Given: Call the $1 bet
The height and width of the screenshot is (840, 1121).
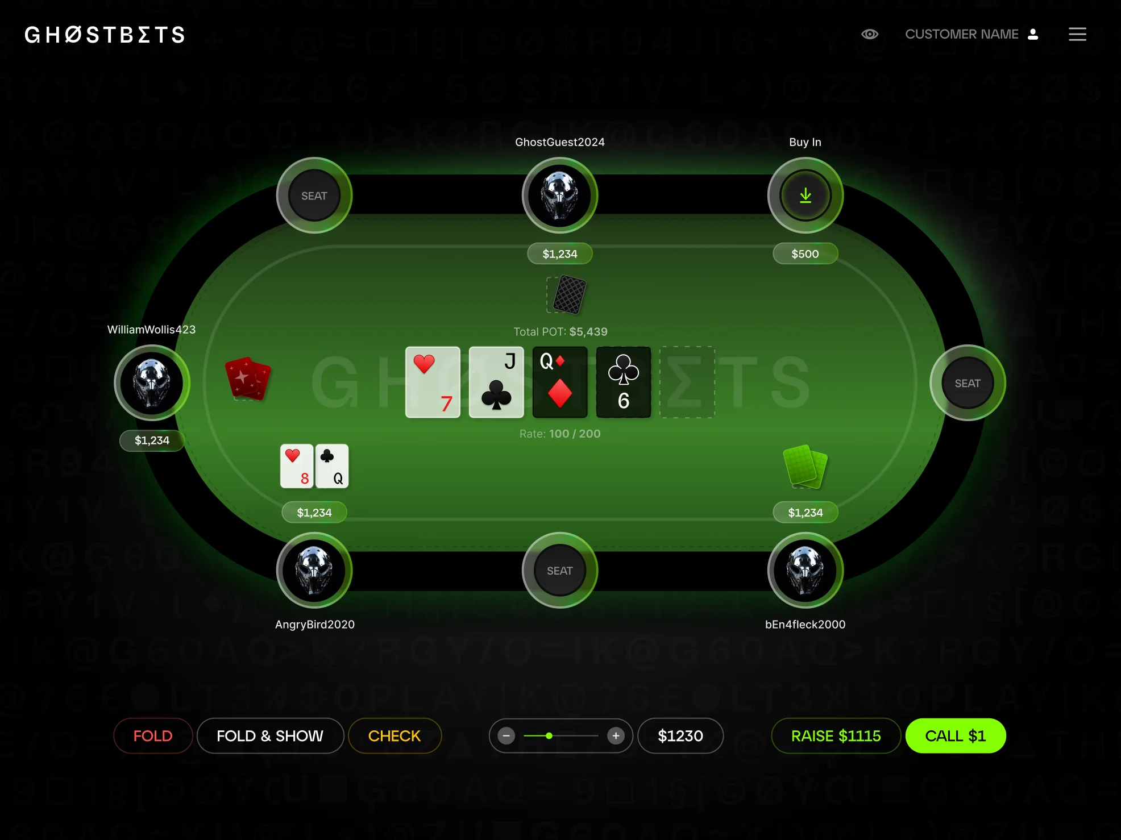Looking at the screenshot, I should (956, 736).
